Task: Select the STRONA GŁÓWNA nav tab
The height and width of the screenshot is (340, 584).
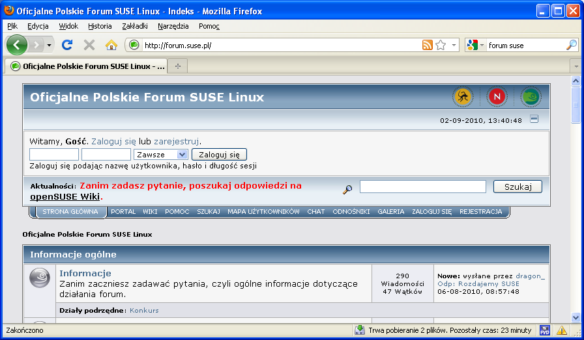Action: click(x=70, y=212)
